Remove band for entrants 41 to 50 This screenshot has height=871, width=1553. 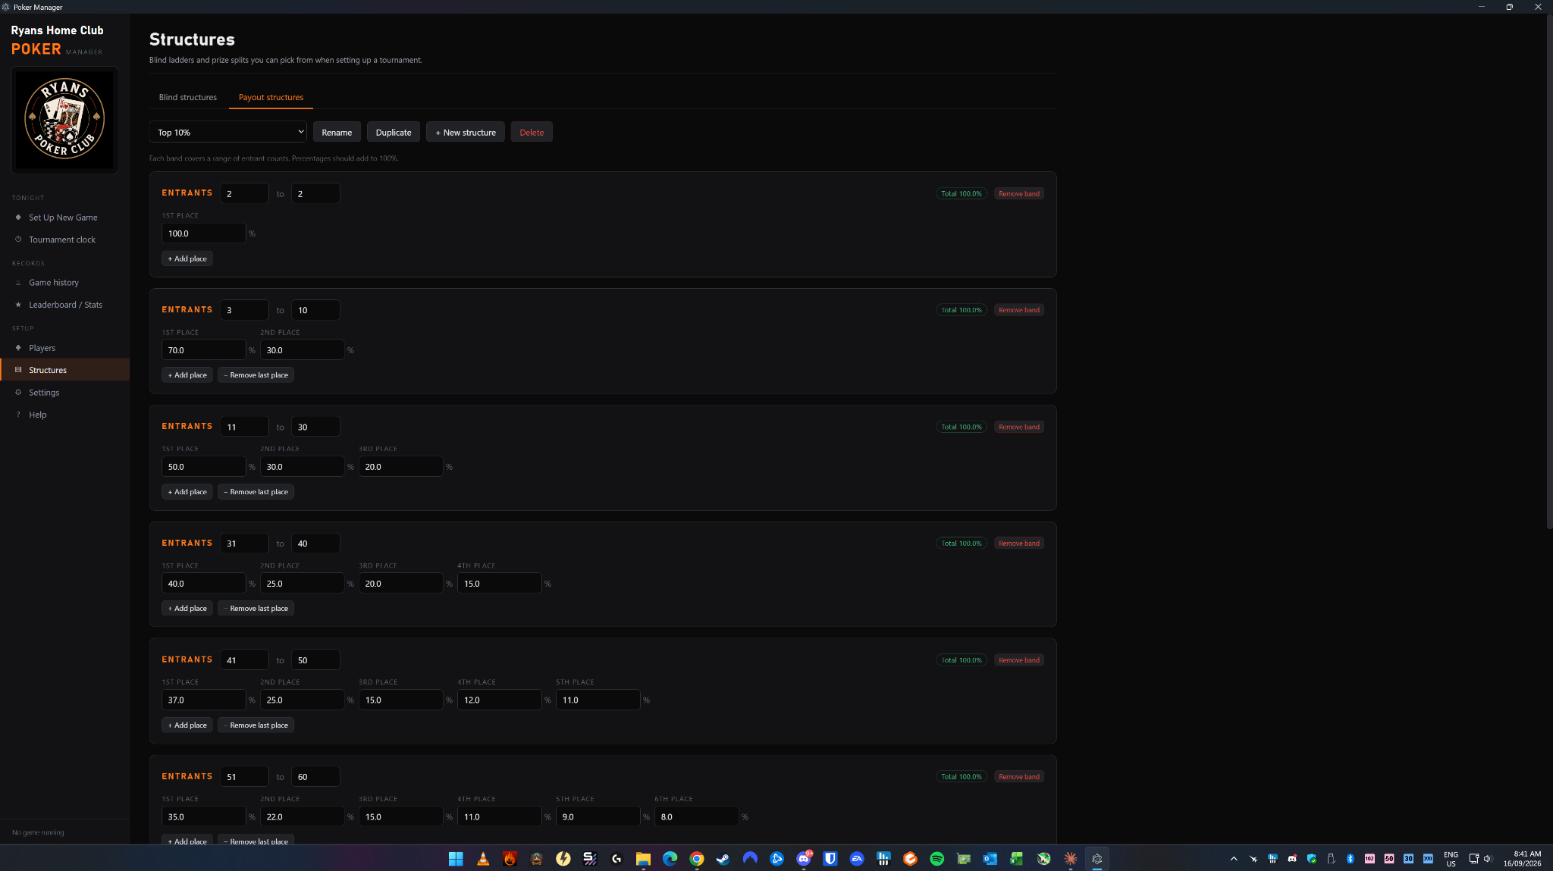[1019, 660]
